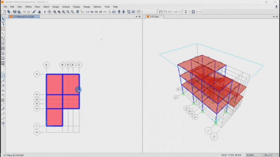Select the pointer tool in left toolbar

coord(3,19)
